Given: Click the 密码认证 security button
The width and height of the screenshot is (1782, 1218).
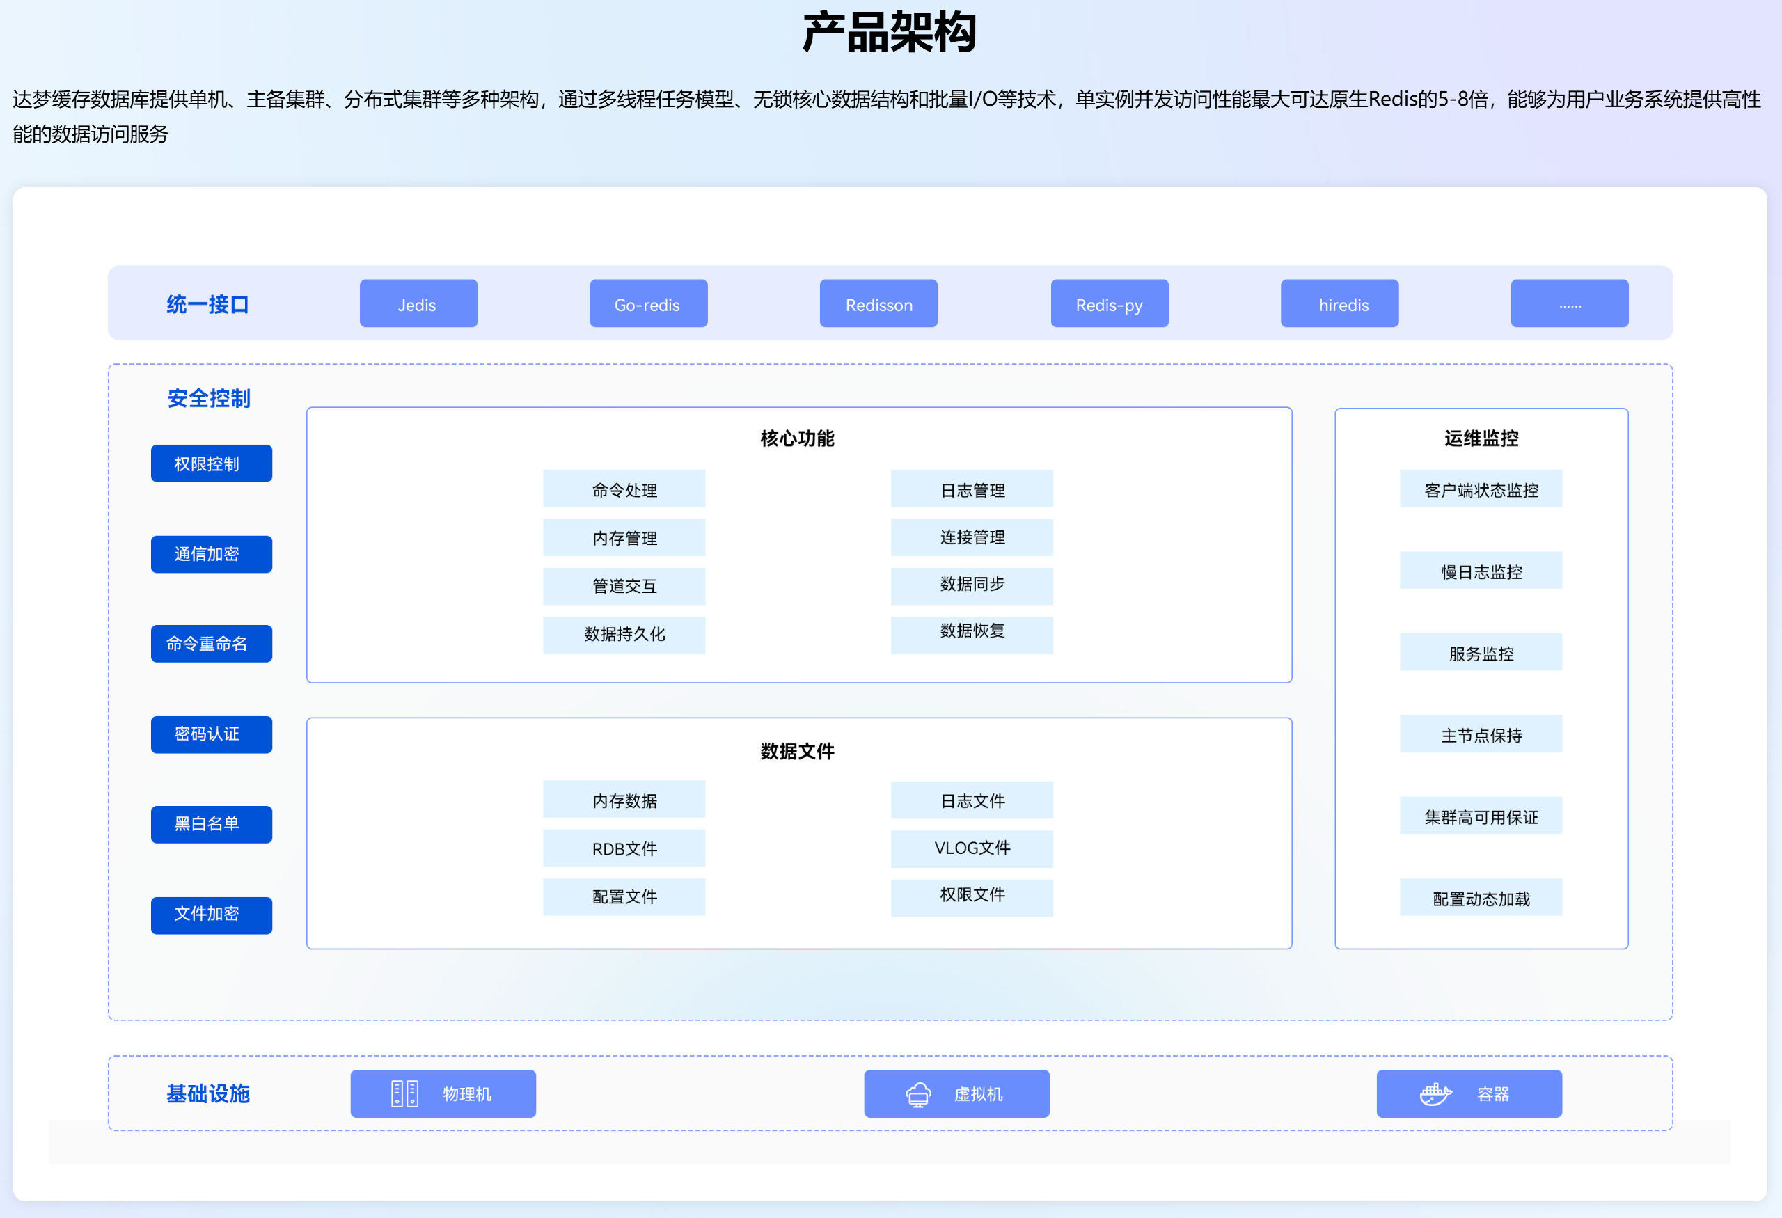Looking at the screenshot, I should (212, 734).
